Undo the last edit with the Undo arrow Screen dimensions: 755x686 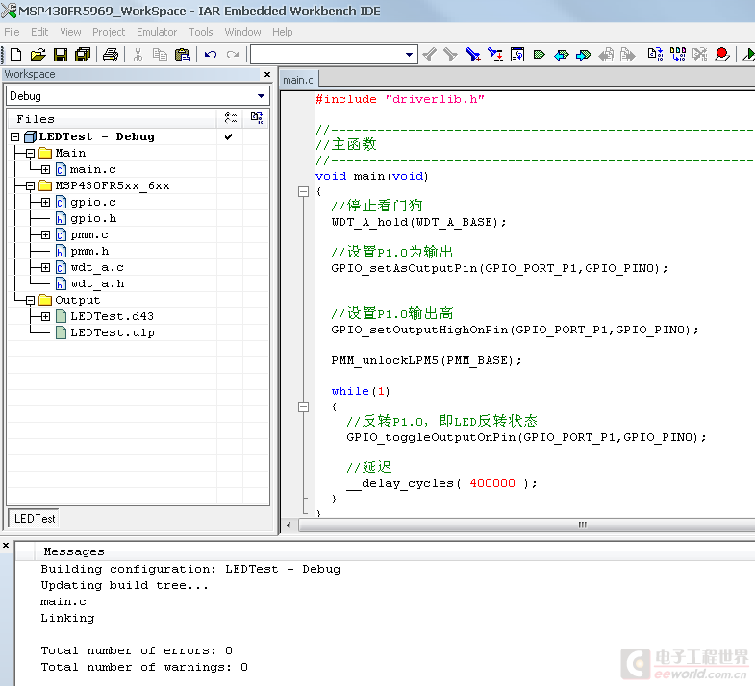[x=211, y=55]
